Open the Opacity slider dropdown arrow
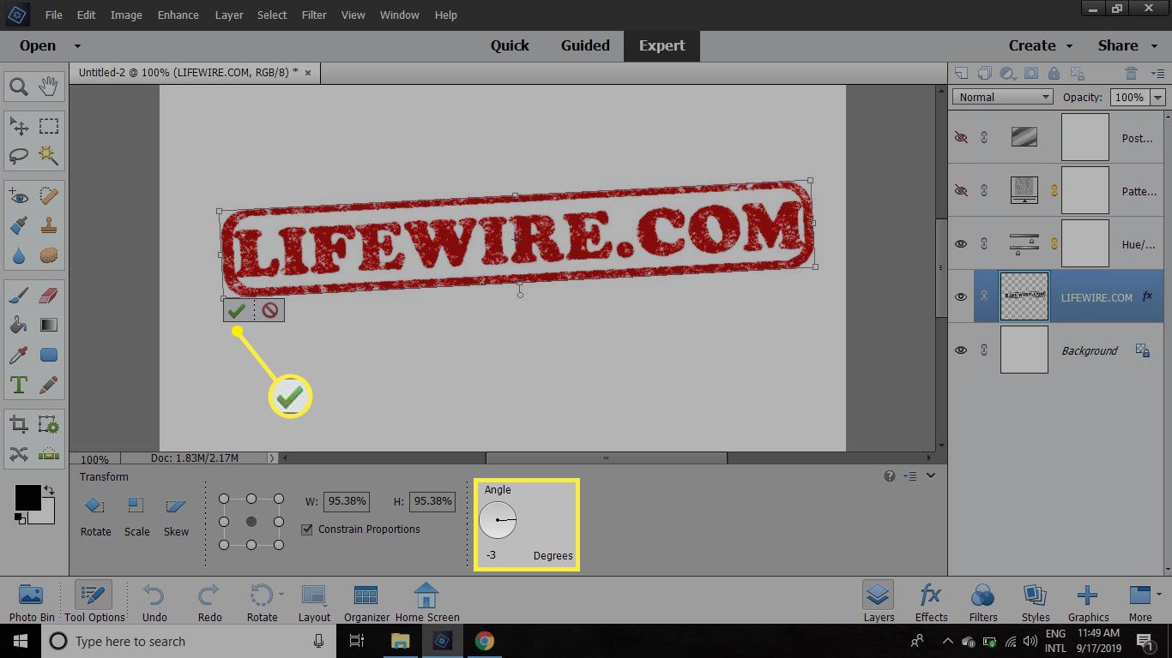The image size is (1172, 658). (1158, 98)
